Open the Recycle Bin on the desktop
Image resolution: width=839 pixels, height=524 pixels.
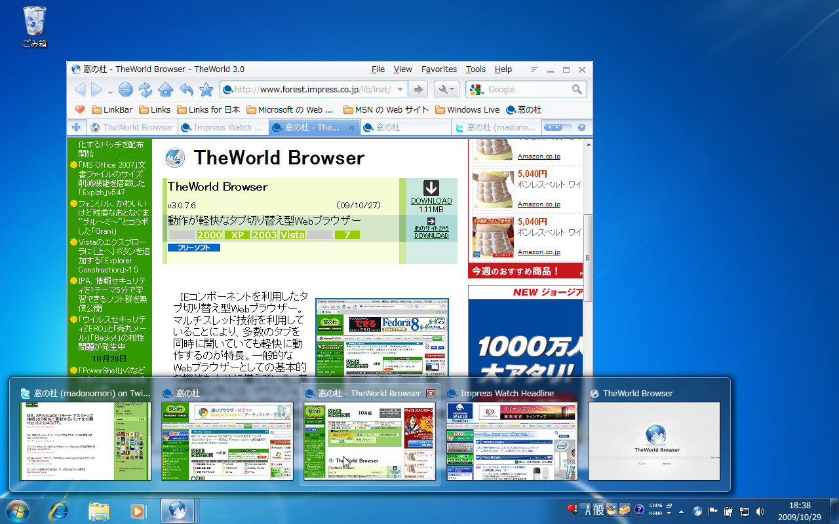(35, 26)
